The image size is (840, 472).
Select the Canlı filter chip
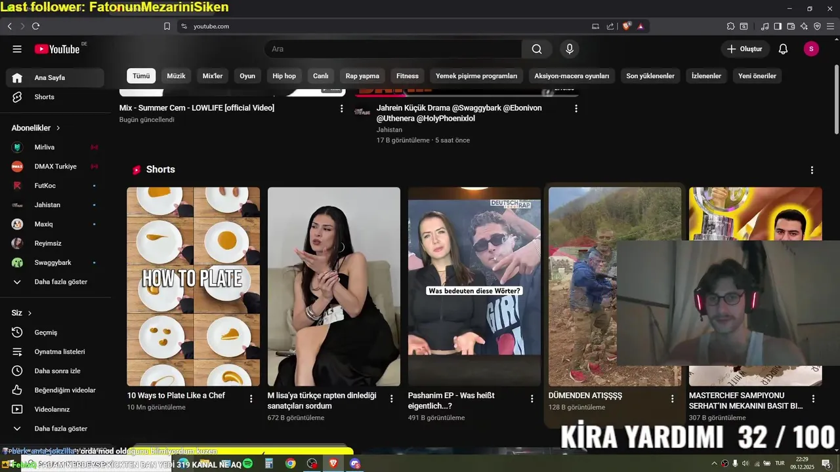tap(321, 76)
